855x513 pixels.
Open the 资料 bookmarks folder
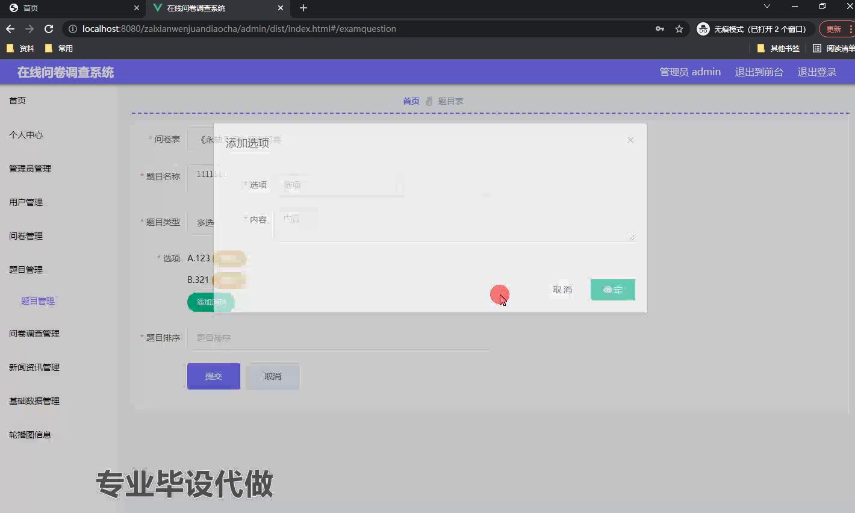[21, 48]
